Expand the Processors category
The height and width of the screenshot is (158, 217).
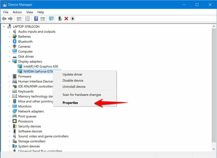[x=9, y=121]
